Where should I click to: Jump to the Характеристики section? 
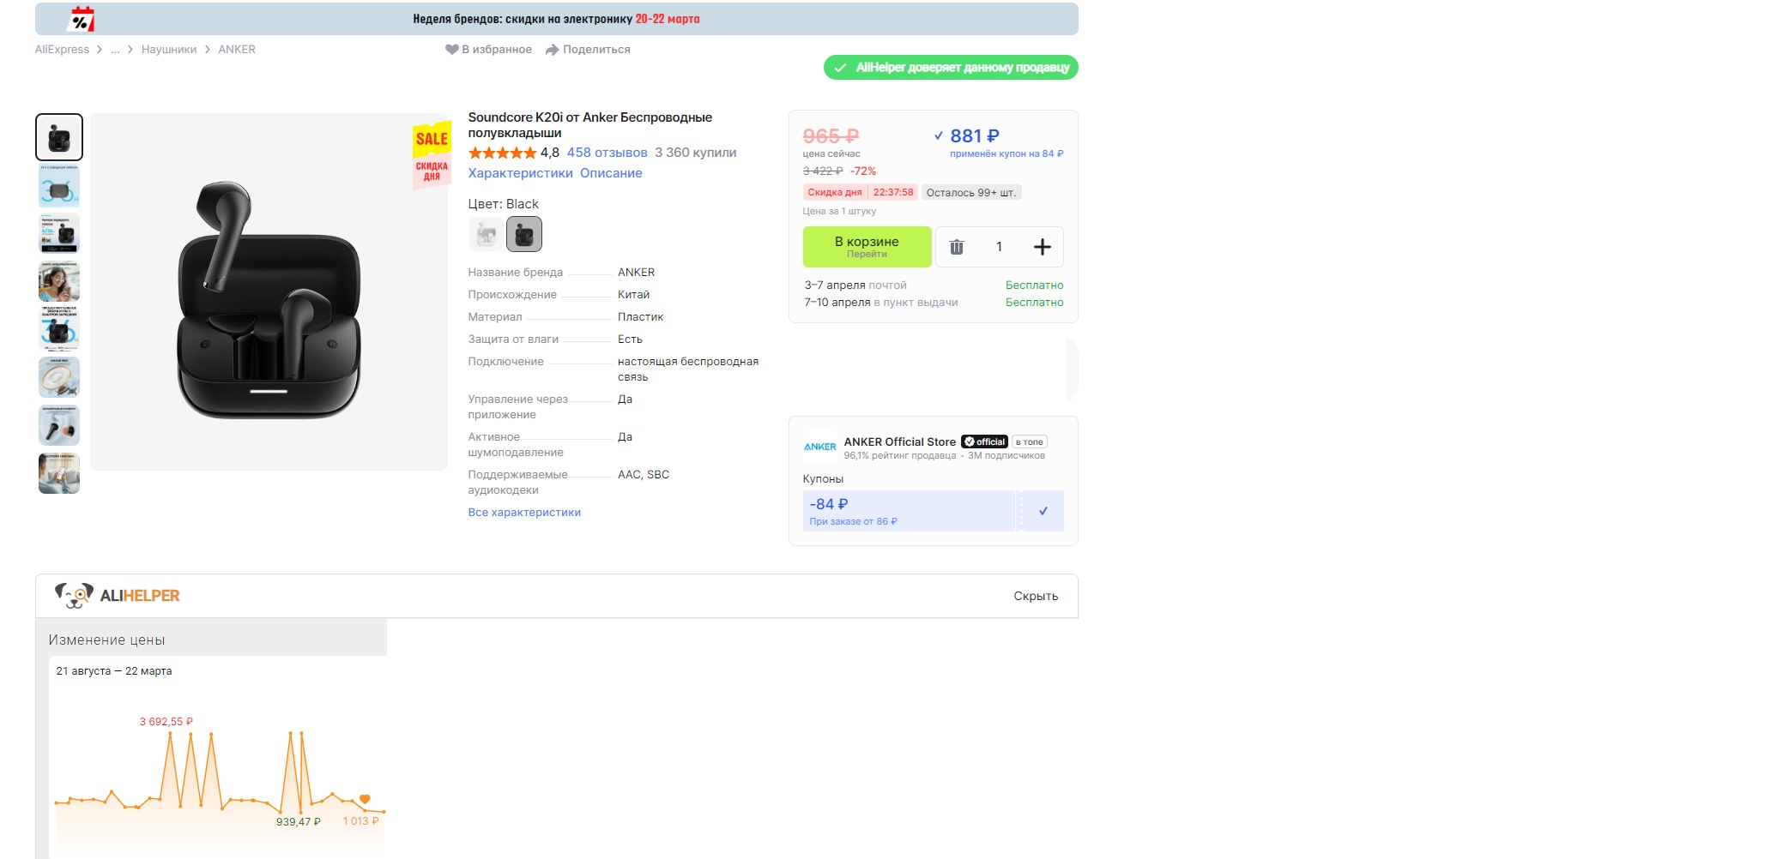pyautogui.click(x=520, y=173)
